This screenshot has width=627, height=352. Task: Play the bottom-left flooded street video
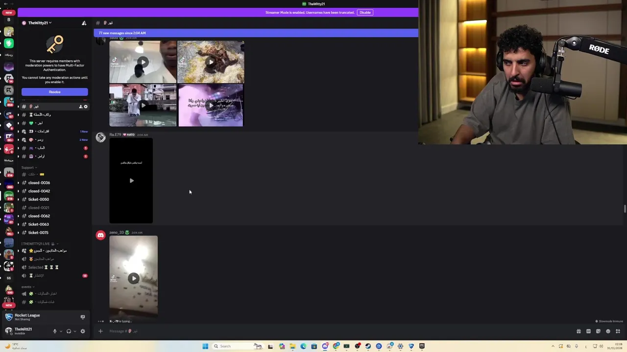[143, 105]
